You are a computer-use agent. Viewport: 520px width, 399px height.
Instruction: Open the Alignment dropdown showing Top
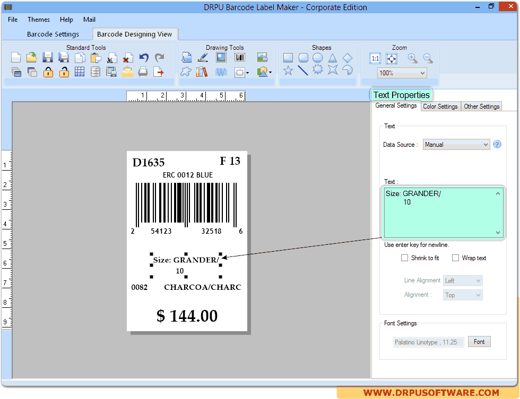coord(463,295)
